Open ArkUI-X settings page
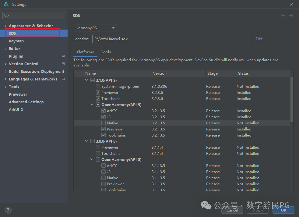The height and width of the screenshot is (217, 299). tap(16, 109)
